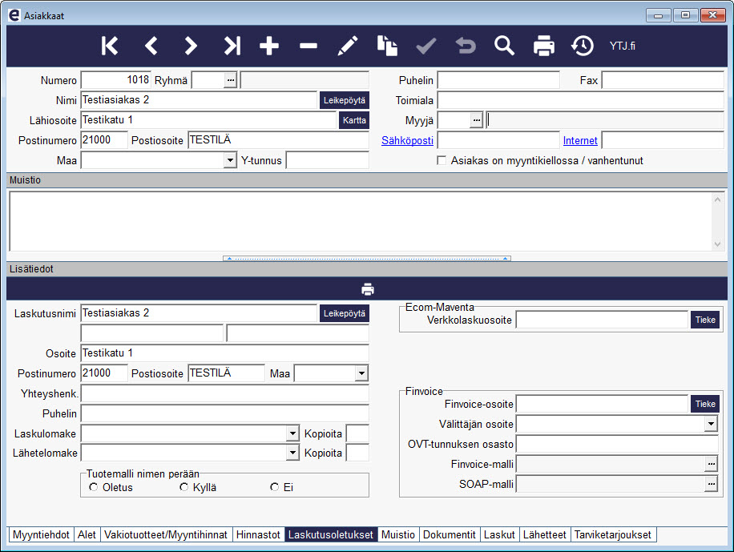This screenshot has height=552, width=734.
Task: Toggle the splitter handle below Muistio
Action: pos(367,258)
